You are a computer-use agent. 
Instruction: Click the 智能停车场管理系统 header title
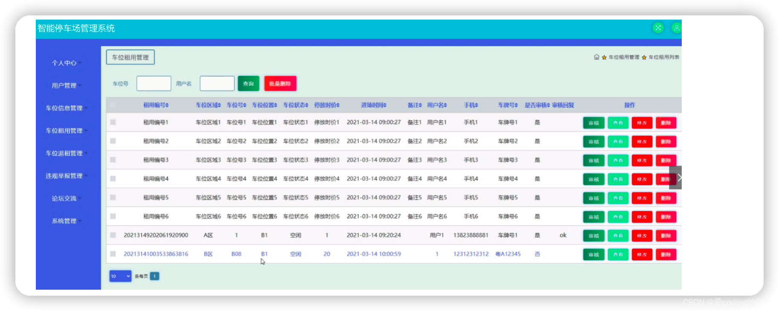tap(76, 29)
